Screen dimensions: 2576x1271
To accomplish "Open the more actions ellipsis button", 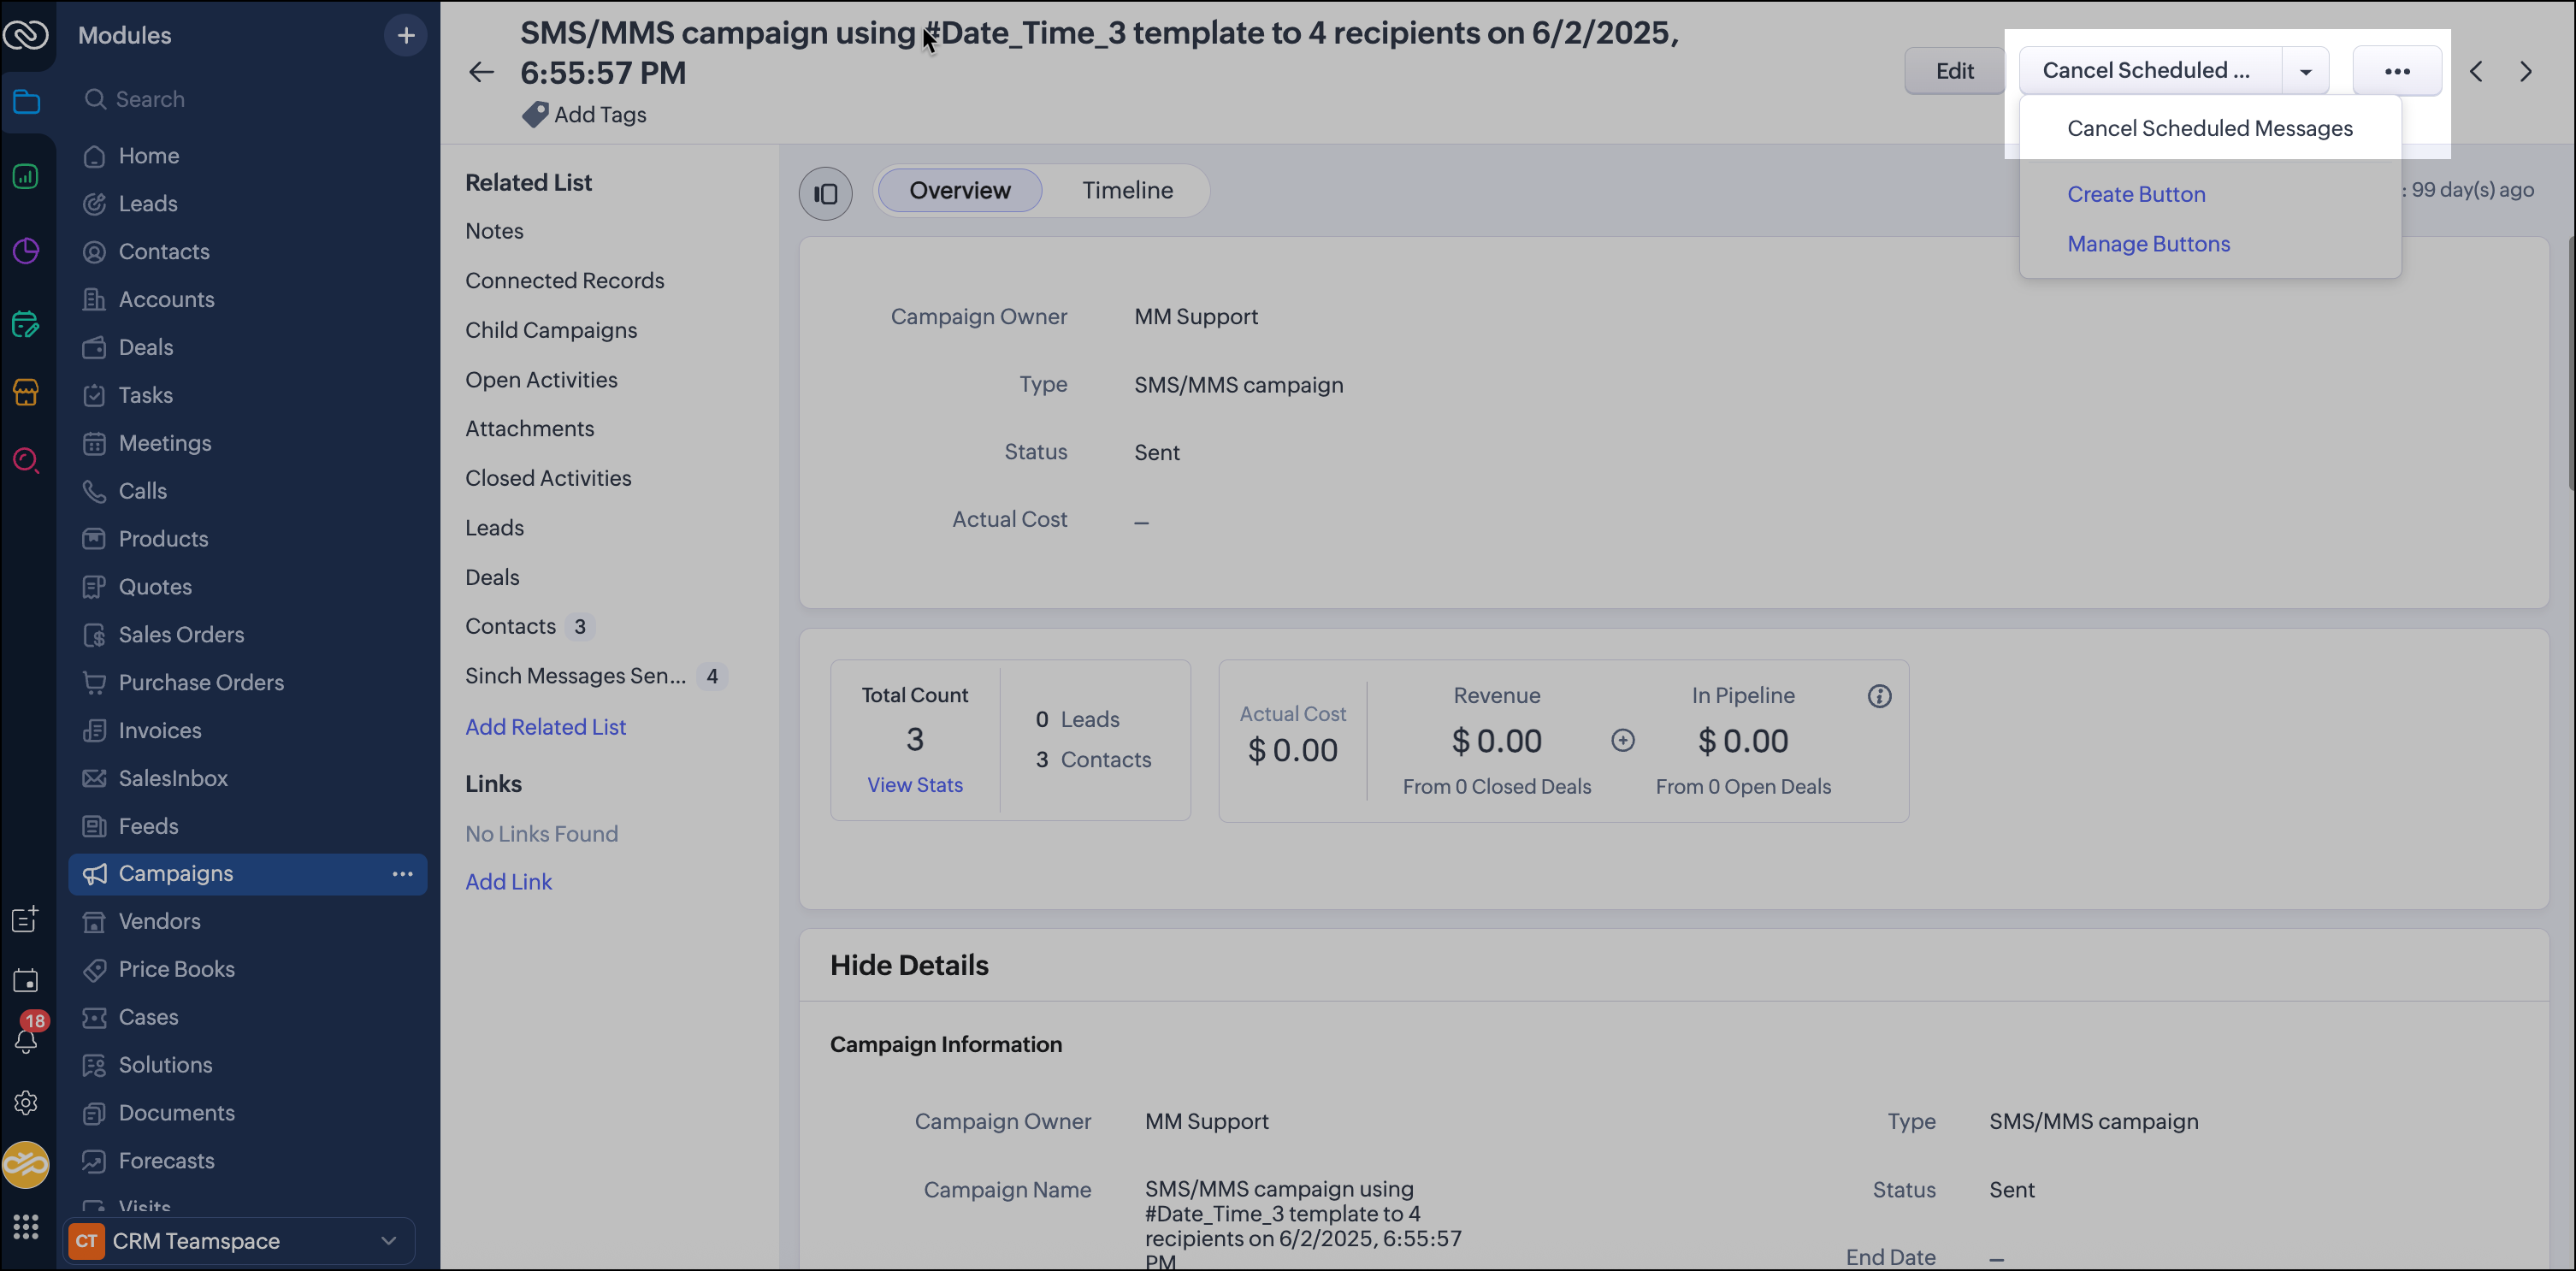I will click(x=2397, y=71).
